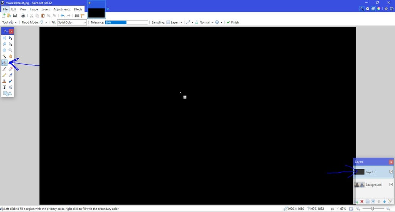Toggle Layer 2 visibility checkbox
The height and width of the screenshot is (212, 395).
pyautogui.click(x=391, y=172)
